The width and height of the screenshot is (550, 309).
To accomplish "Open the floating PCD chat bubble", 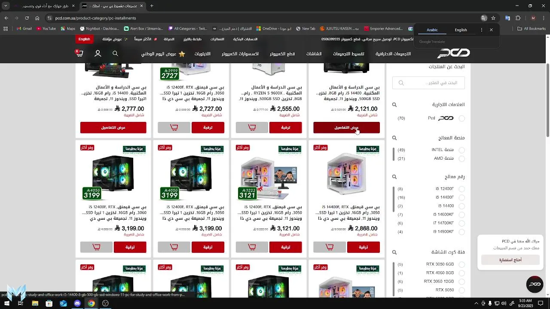I will 535,284.
